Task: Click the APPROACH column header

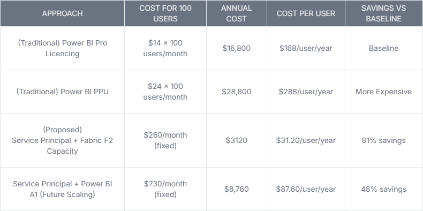Action: (x=62, y=13)
